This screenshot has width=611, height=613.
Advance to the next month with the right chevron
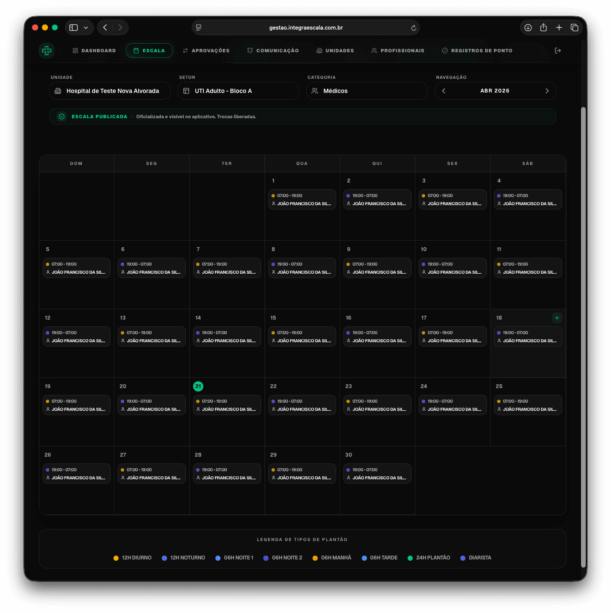(x=547, y=91)
